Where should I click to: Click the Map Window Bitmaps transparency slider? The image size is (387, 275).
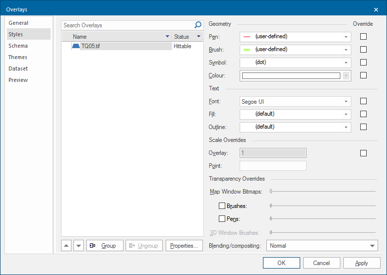pyautogui.click(x=322, y=191)
